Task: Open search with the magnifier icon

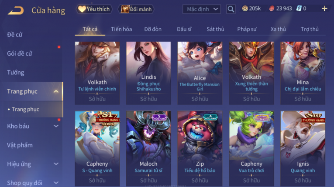Action: [231, 9]
